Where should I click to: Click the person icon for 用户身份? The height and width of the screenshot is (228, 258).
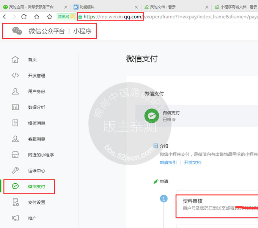15,91
